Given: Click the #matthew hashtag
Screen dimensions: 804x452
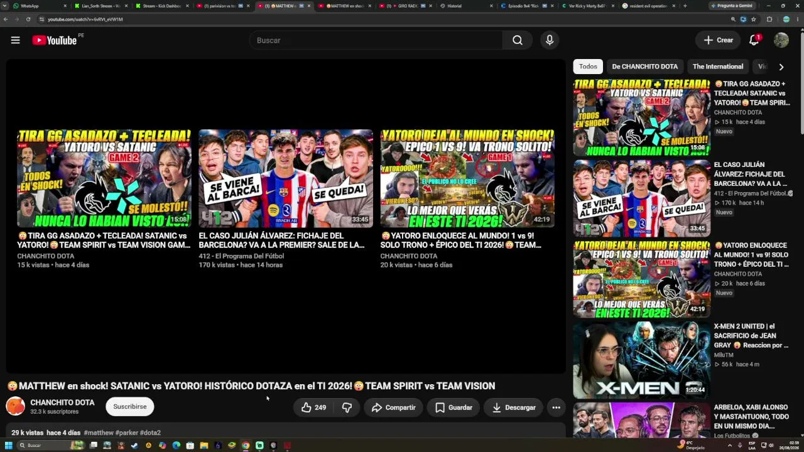Looking at the screenshot, I should pos(99,433).
